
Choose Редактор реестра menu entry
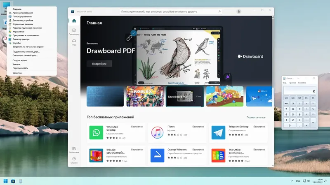21,39
